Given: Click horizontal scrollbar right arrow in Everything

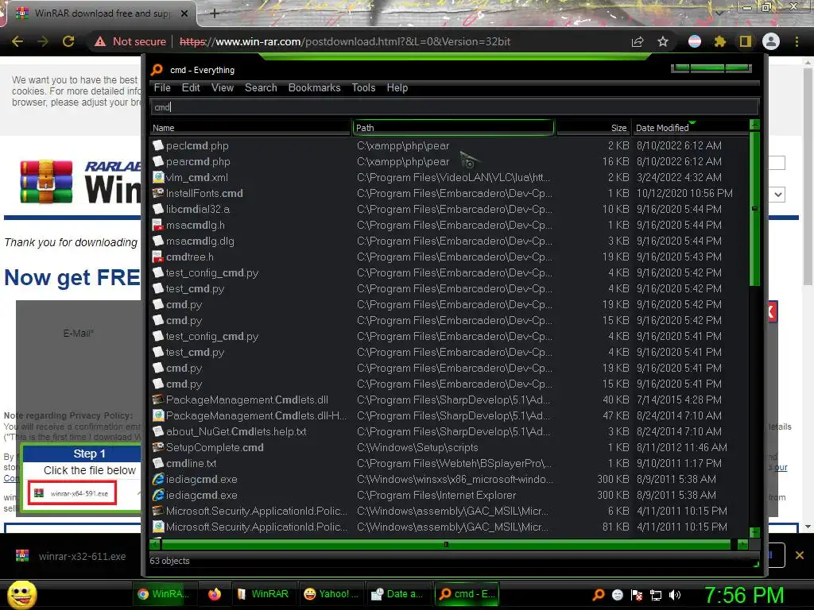Looking at the screenshot, I should (x=743, y=544).
